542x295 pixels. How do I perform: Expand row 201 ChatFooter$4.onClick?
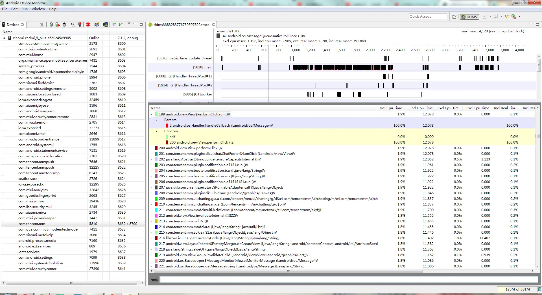[x=151, y=154]
